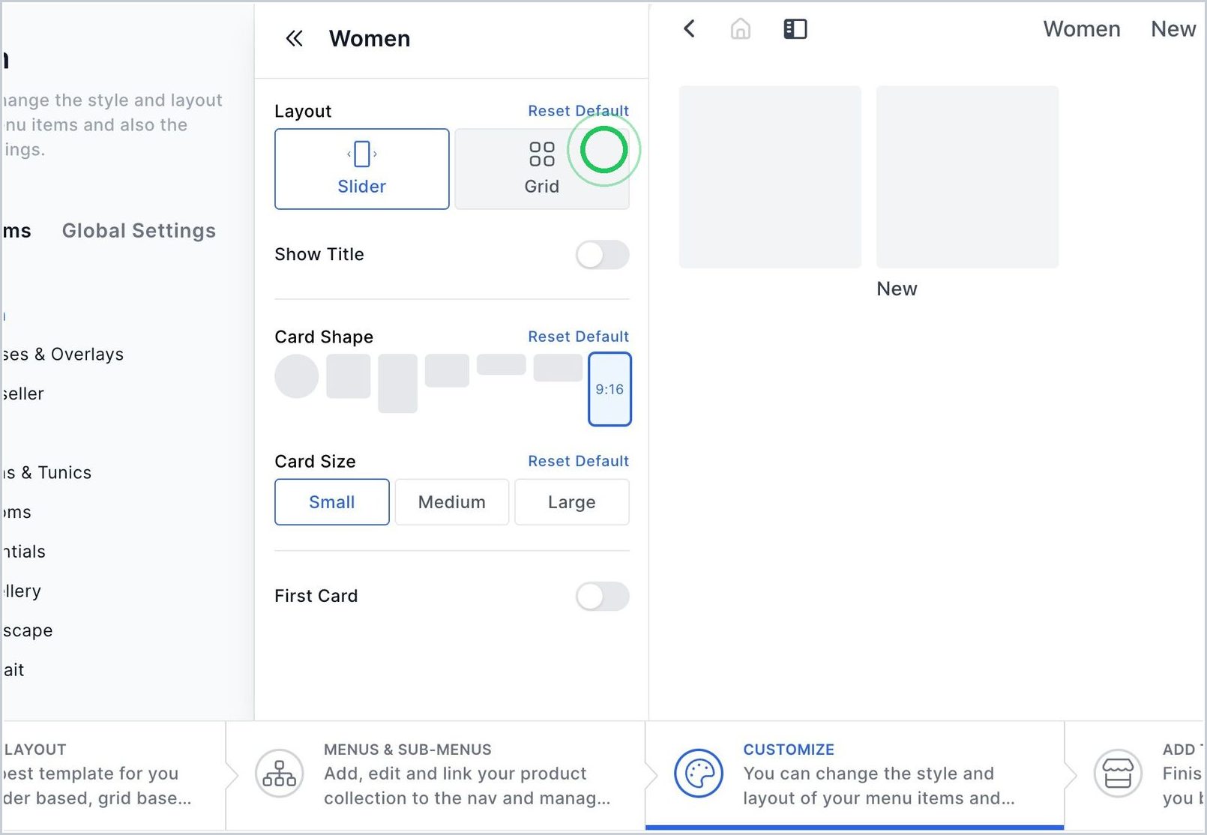Viewport: 1207px width, 835px height.
Task: Choose the tall portrait card shape next to the square
Action: point(397,384)
